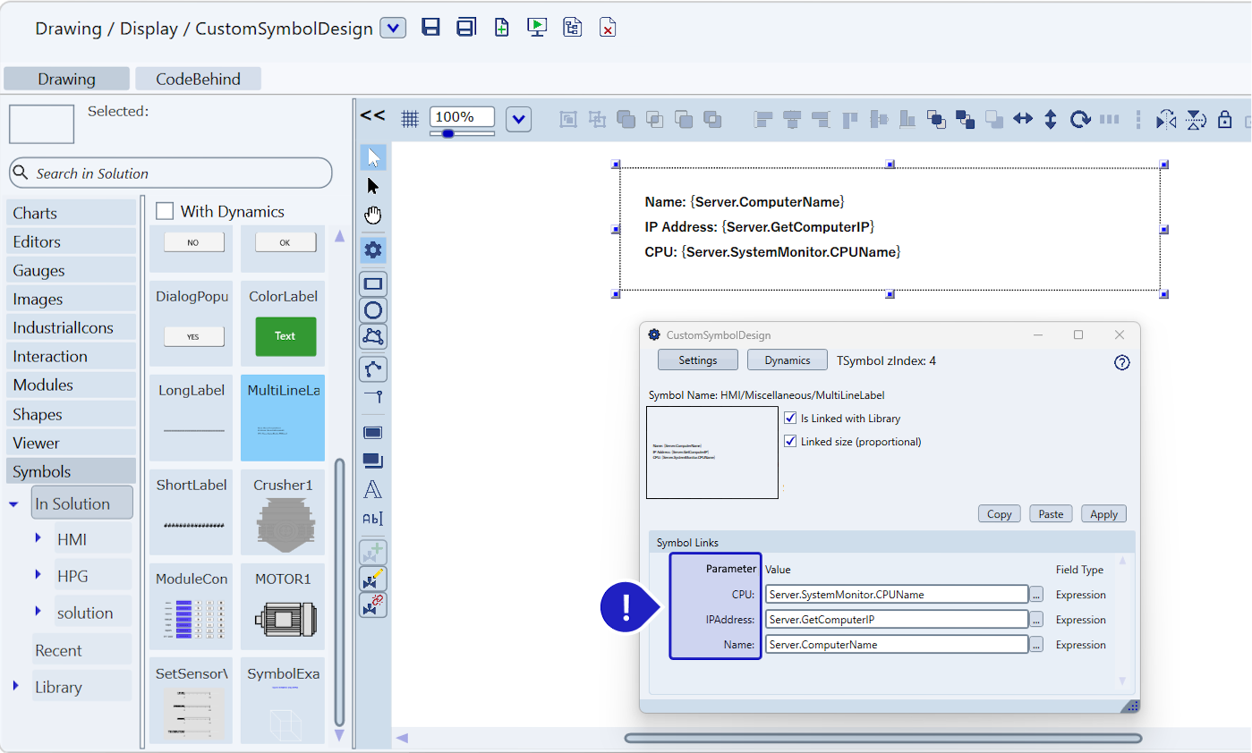This screenshot has width=1252, height=753.
Task: Choose the text label tool
Action: pos(373,489)
